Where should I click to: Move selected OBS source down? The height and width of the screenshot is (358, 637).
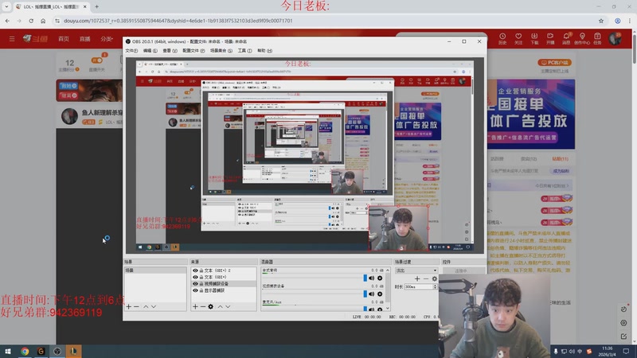[228, 307]
